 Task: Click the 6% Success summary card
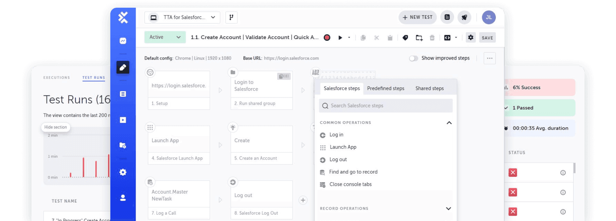540,87
